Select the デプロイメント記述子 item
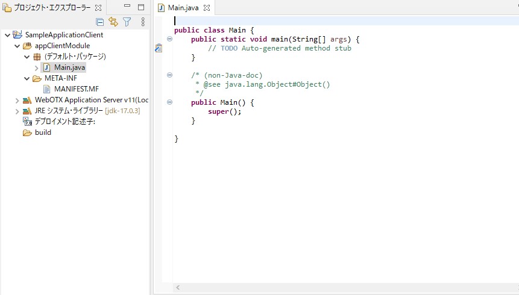Viewport: 519px width, 295px height. coord(64,122)
